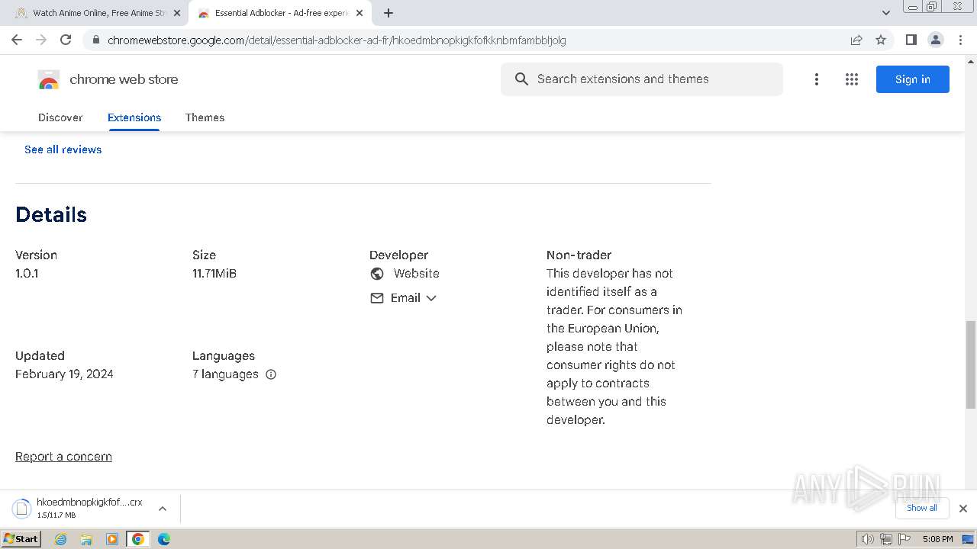Open the Google apps grid
Viewport: 977px width, 549px height.
(852, 79)
